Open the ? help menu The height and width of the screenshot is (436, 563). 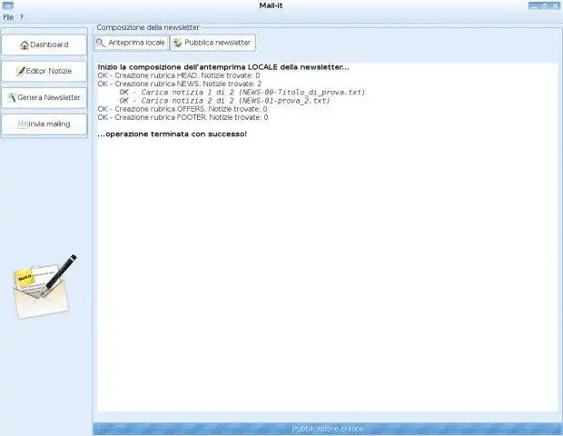(22, 17)
